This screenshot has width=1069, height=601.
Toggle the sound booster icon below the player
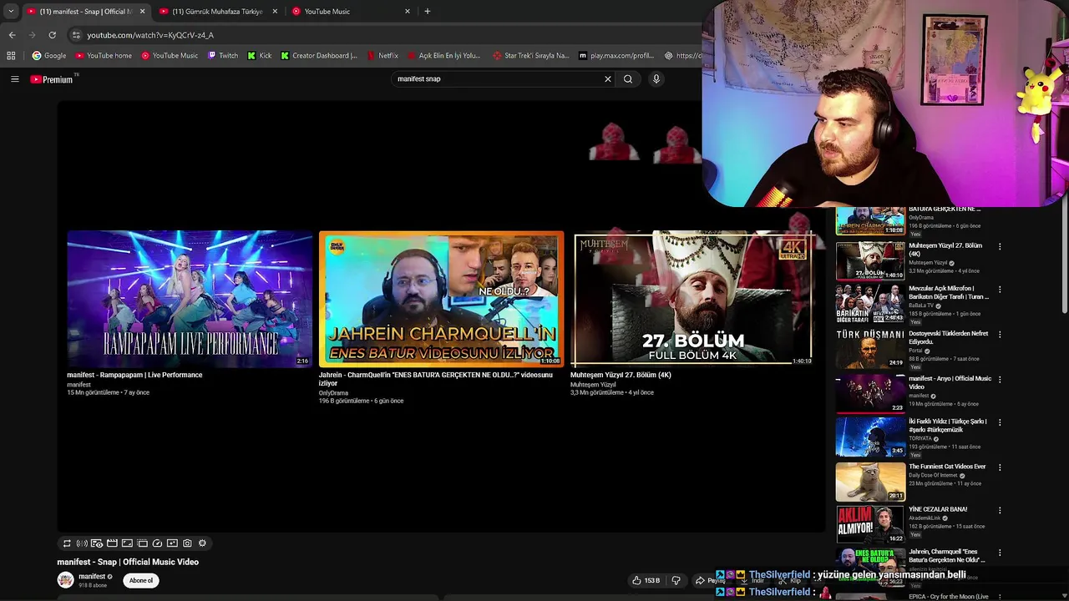coord(82,543)
